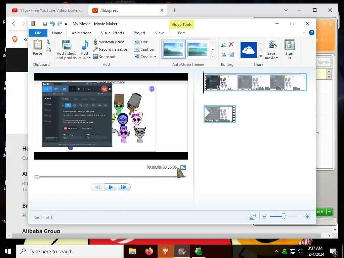The image size is (344, 258).
Task: Switch to Animations tab
Action: (x=82, y=33)
